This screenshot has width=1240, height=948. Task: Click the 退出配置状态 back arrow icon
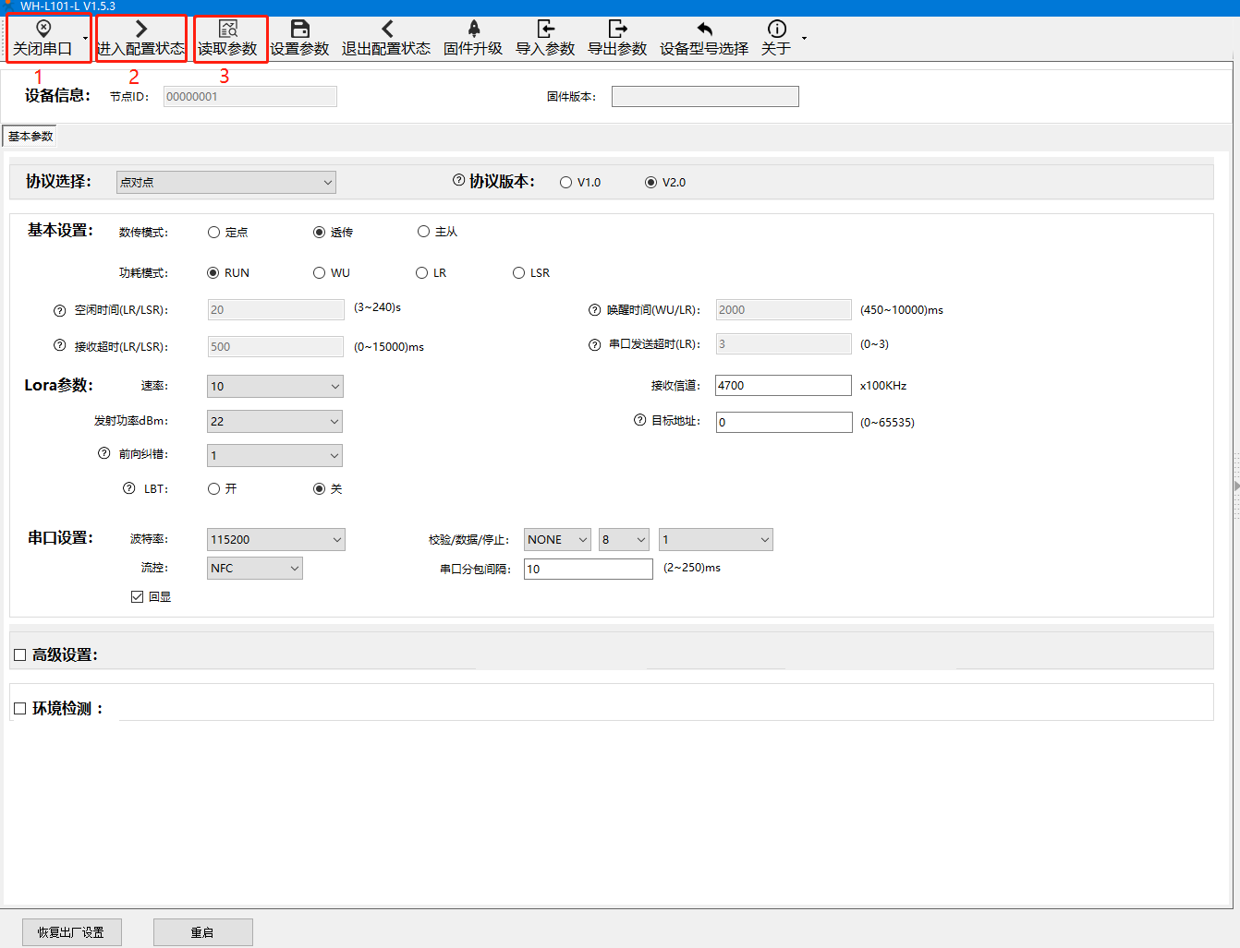pyautogui.click(x=386, y=29)
